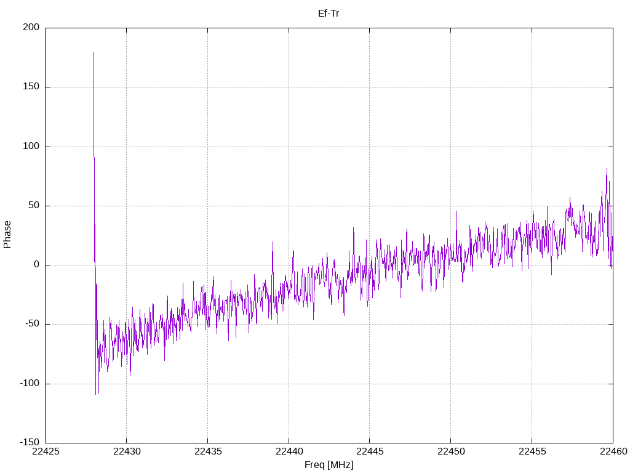This screenshot has width=630, height=473.
Task: Click the -50 y-axis tick label
Action: point(32,324)
